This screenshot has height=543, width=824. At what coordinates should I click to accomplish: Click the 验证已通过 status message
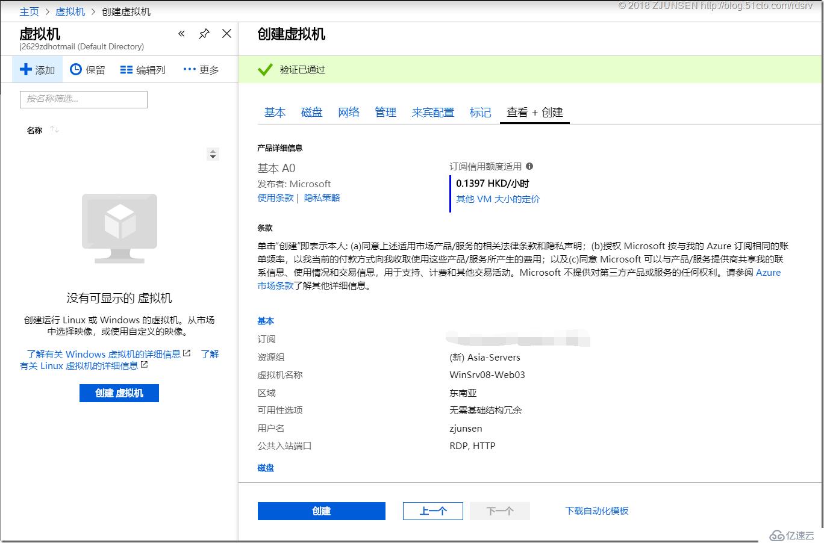coord(302,70)
